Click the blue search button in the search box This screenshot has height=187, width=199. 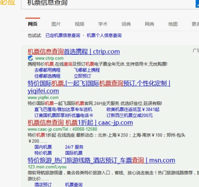[197, 4]
